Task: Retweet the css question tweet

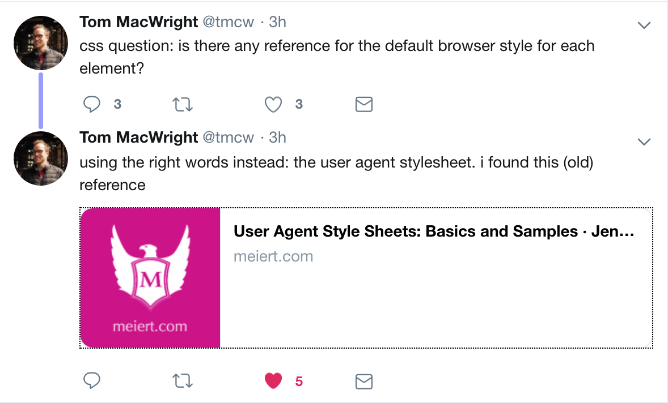Action: click(x=182, y=104)
